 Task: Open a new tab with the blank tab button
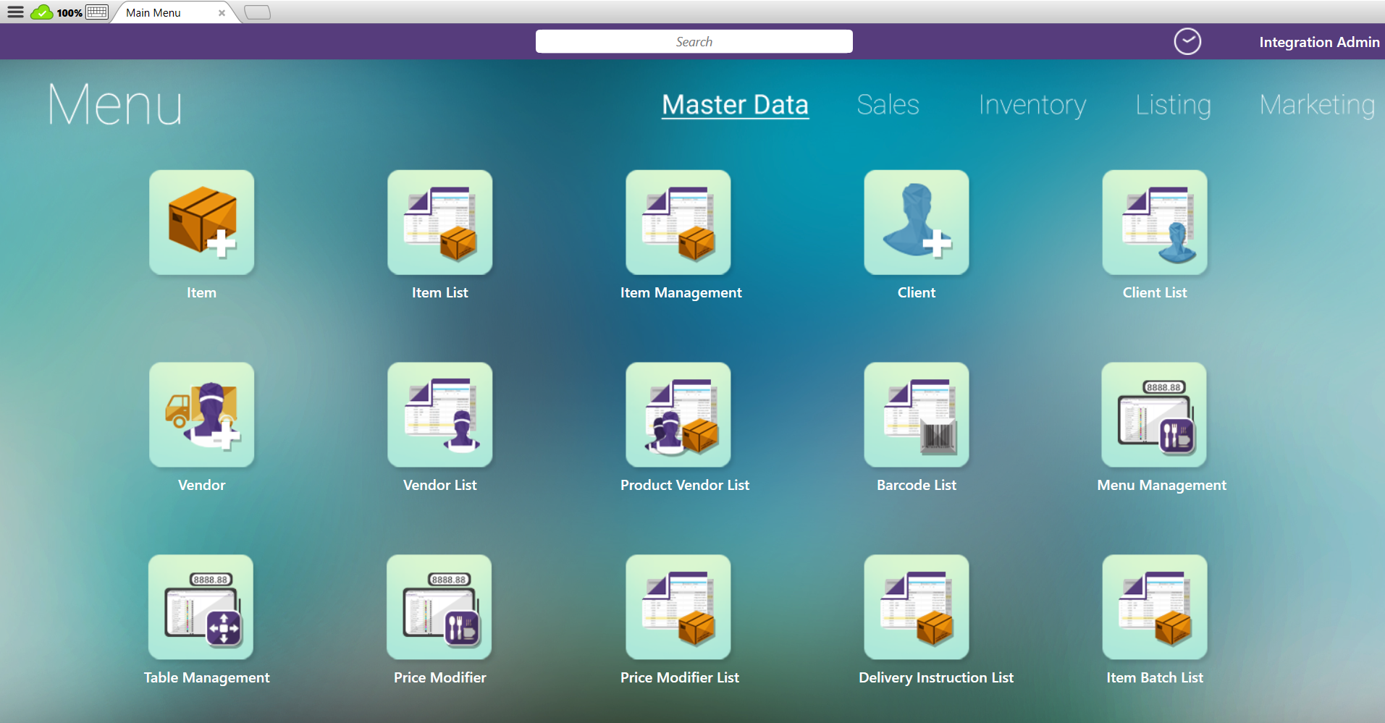(x=257, y=12)
